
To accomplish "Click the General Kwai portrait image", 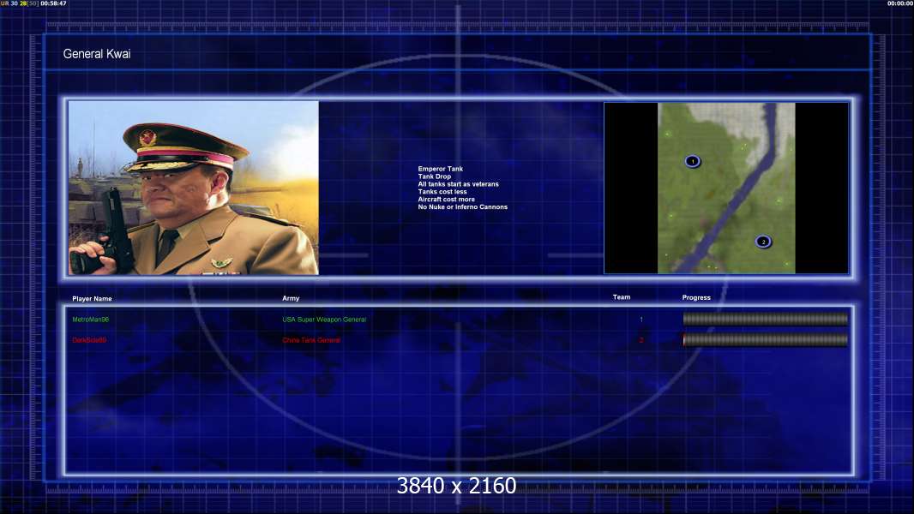I will [194, 188].
